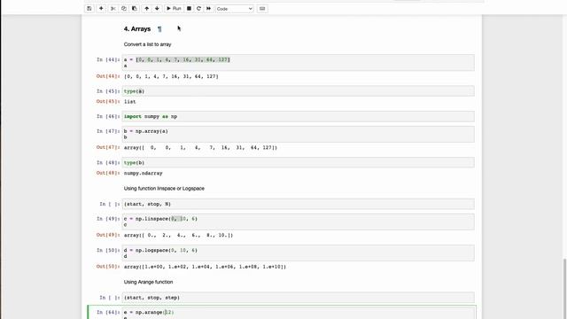This screenshot has width=567, height=319.
Task: Select Out[49] linspace array output
Action: tap(178, 235)
